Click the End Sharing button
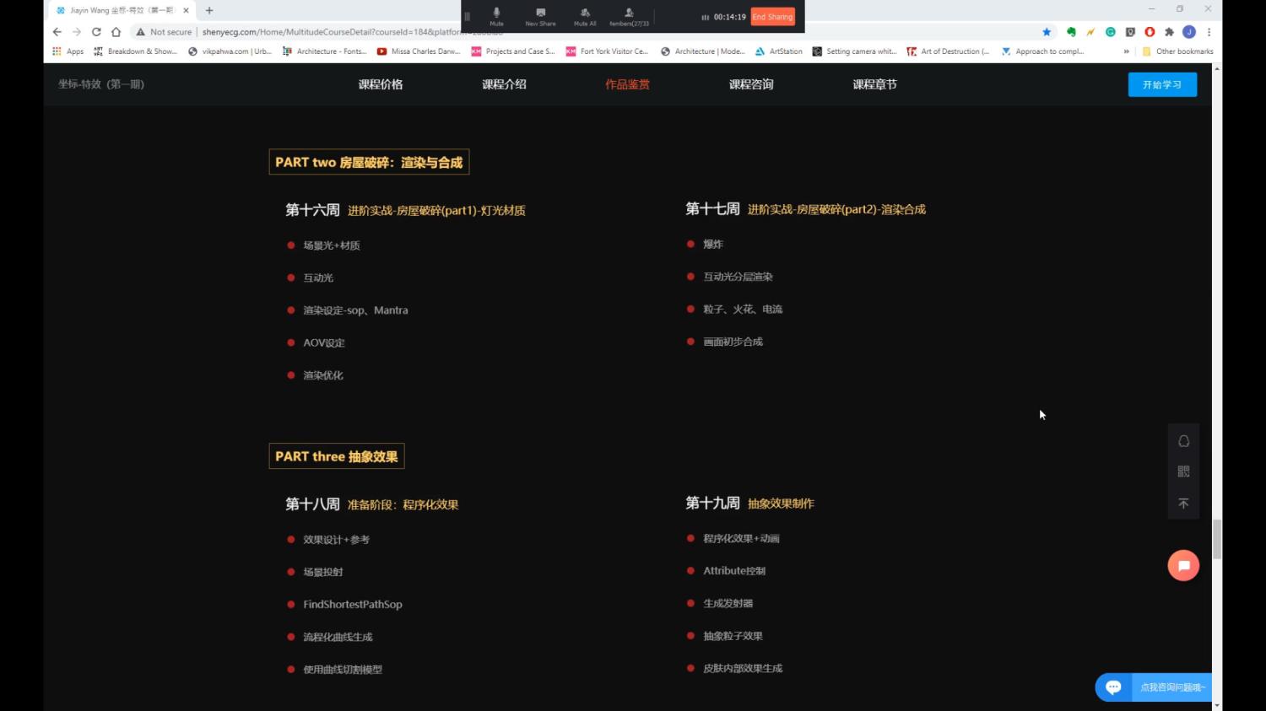Image resolution: width=1266 pixels, height=711 pixels. point(772,17)
